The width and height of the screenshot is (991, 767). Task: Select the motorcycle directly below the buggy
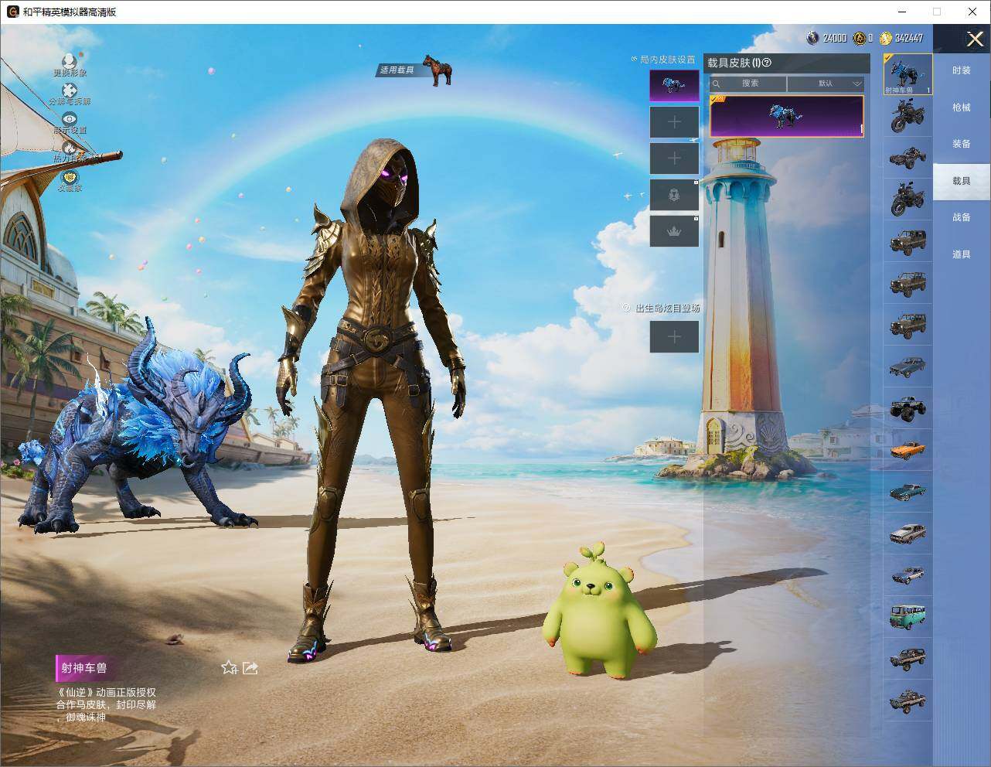pos(908,199)
